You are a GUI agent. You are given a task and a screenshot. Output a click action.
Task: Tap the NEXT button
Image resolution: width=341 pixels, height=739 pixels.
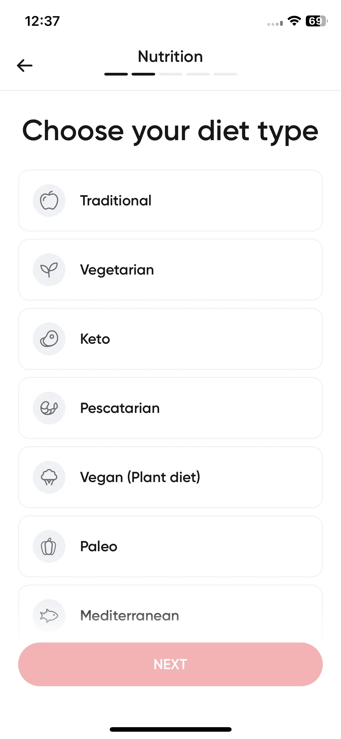(x=170, y=664)
